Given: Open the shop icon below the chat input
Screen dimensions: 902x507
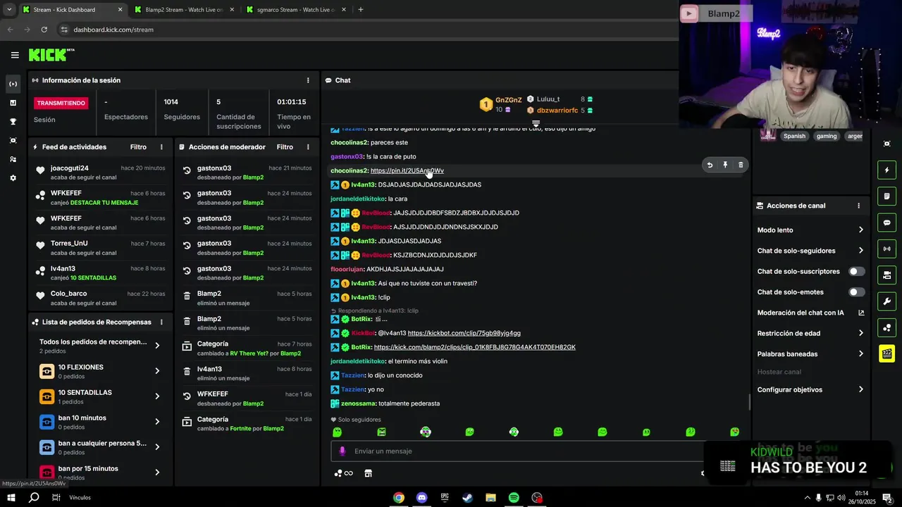Looking at the screenshot, I should [x=368, y=473].
